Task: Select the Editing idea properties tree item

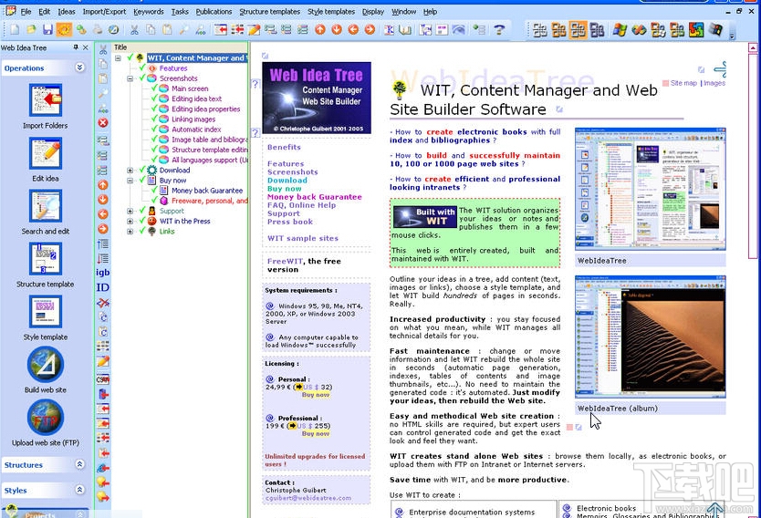Action: 206,109
